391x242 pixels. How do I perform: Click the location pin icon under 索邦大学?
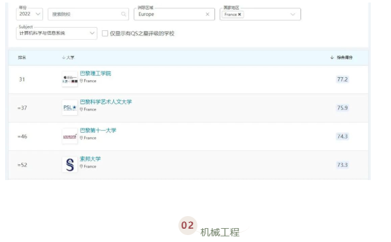pyautogui.click(x=81, y=166)
